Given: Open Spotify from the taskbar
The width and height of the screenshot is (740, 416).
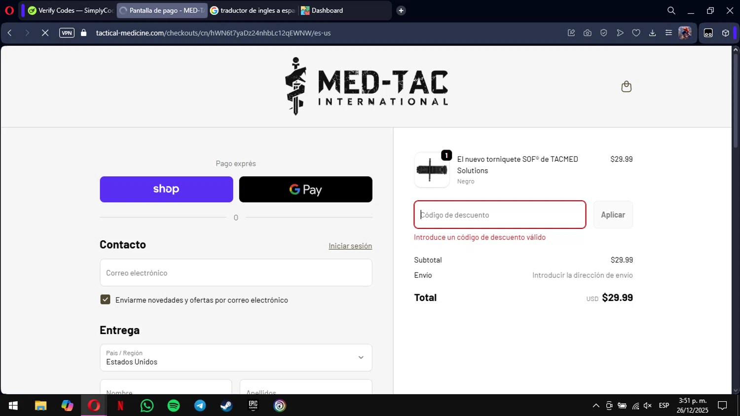Looking at the screenshot, I should click(174, 406).
